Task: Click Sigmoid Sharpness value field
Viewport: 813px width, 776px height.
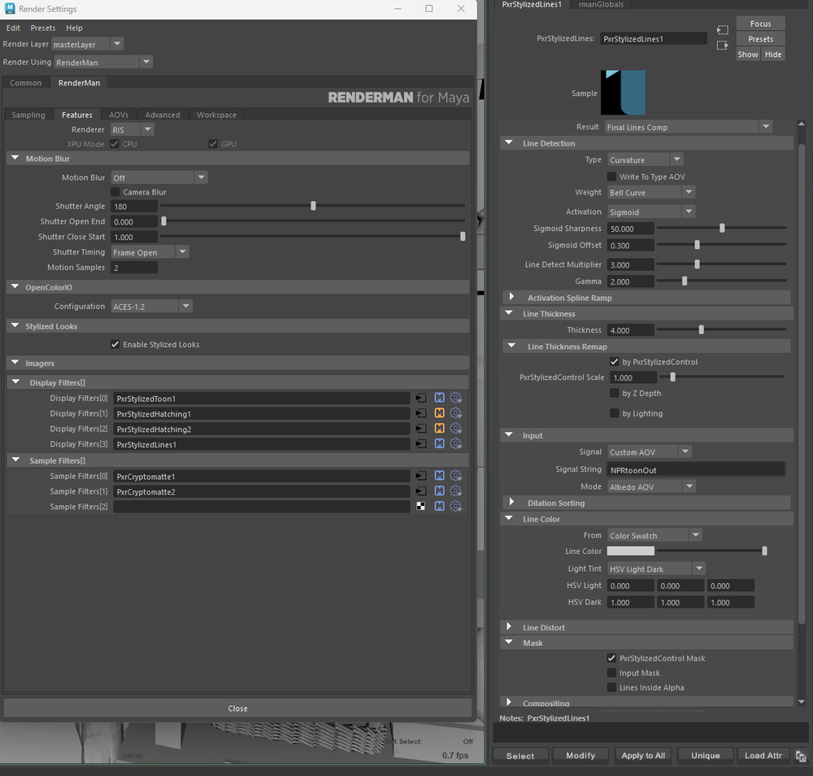Action: pyautogui.click(x=631, y=229)
